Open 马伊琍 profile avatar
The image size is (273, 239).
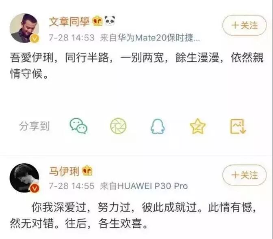[24, 178]
